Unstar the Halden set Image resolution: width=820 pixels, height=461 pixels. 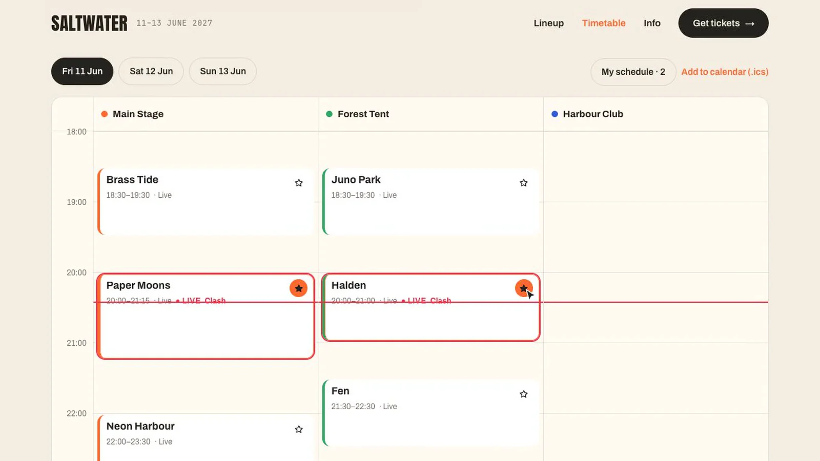pos(523,288)
